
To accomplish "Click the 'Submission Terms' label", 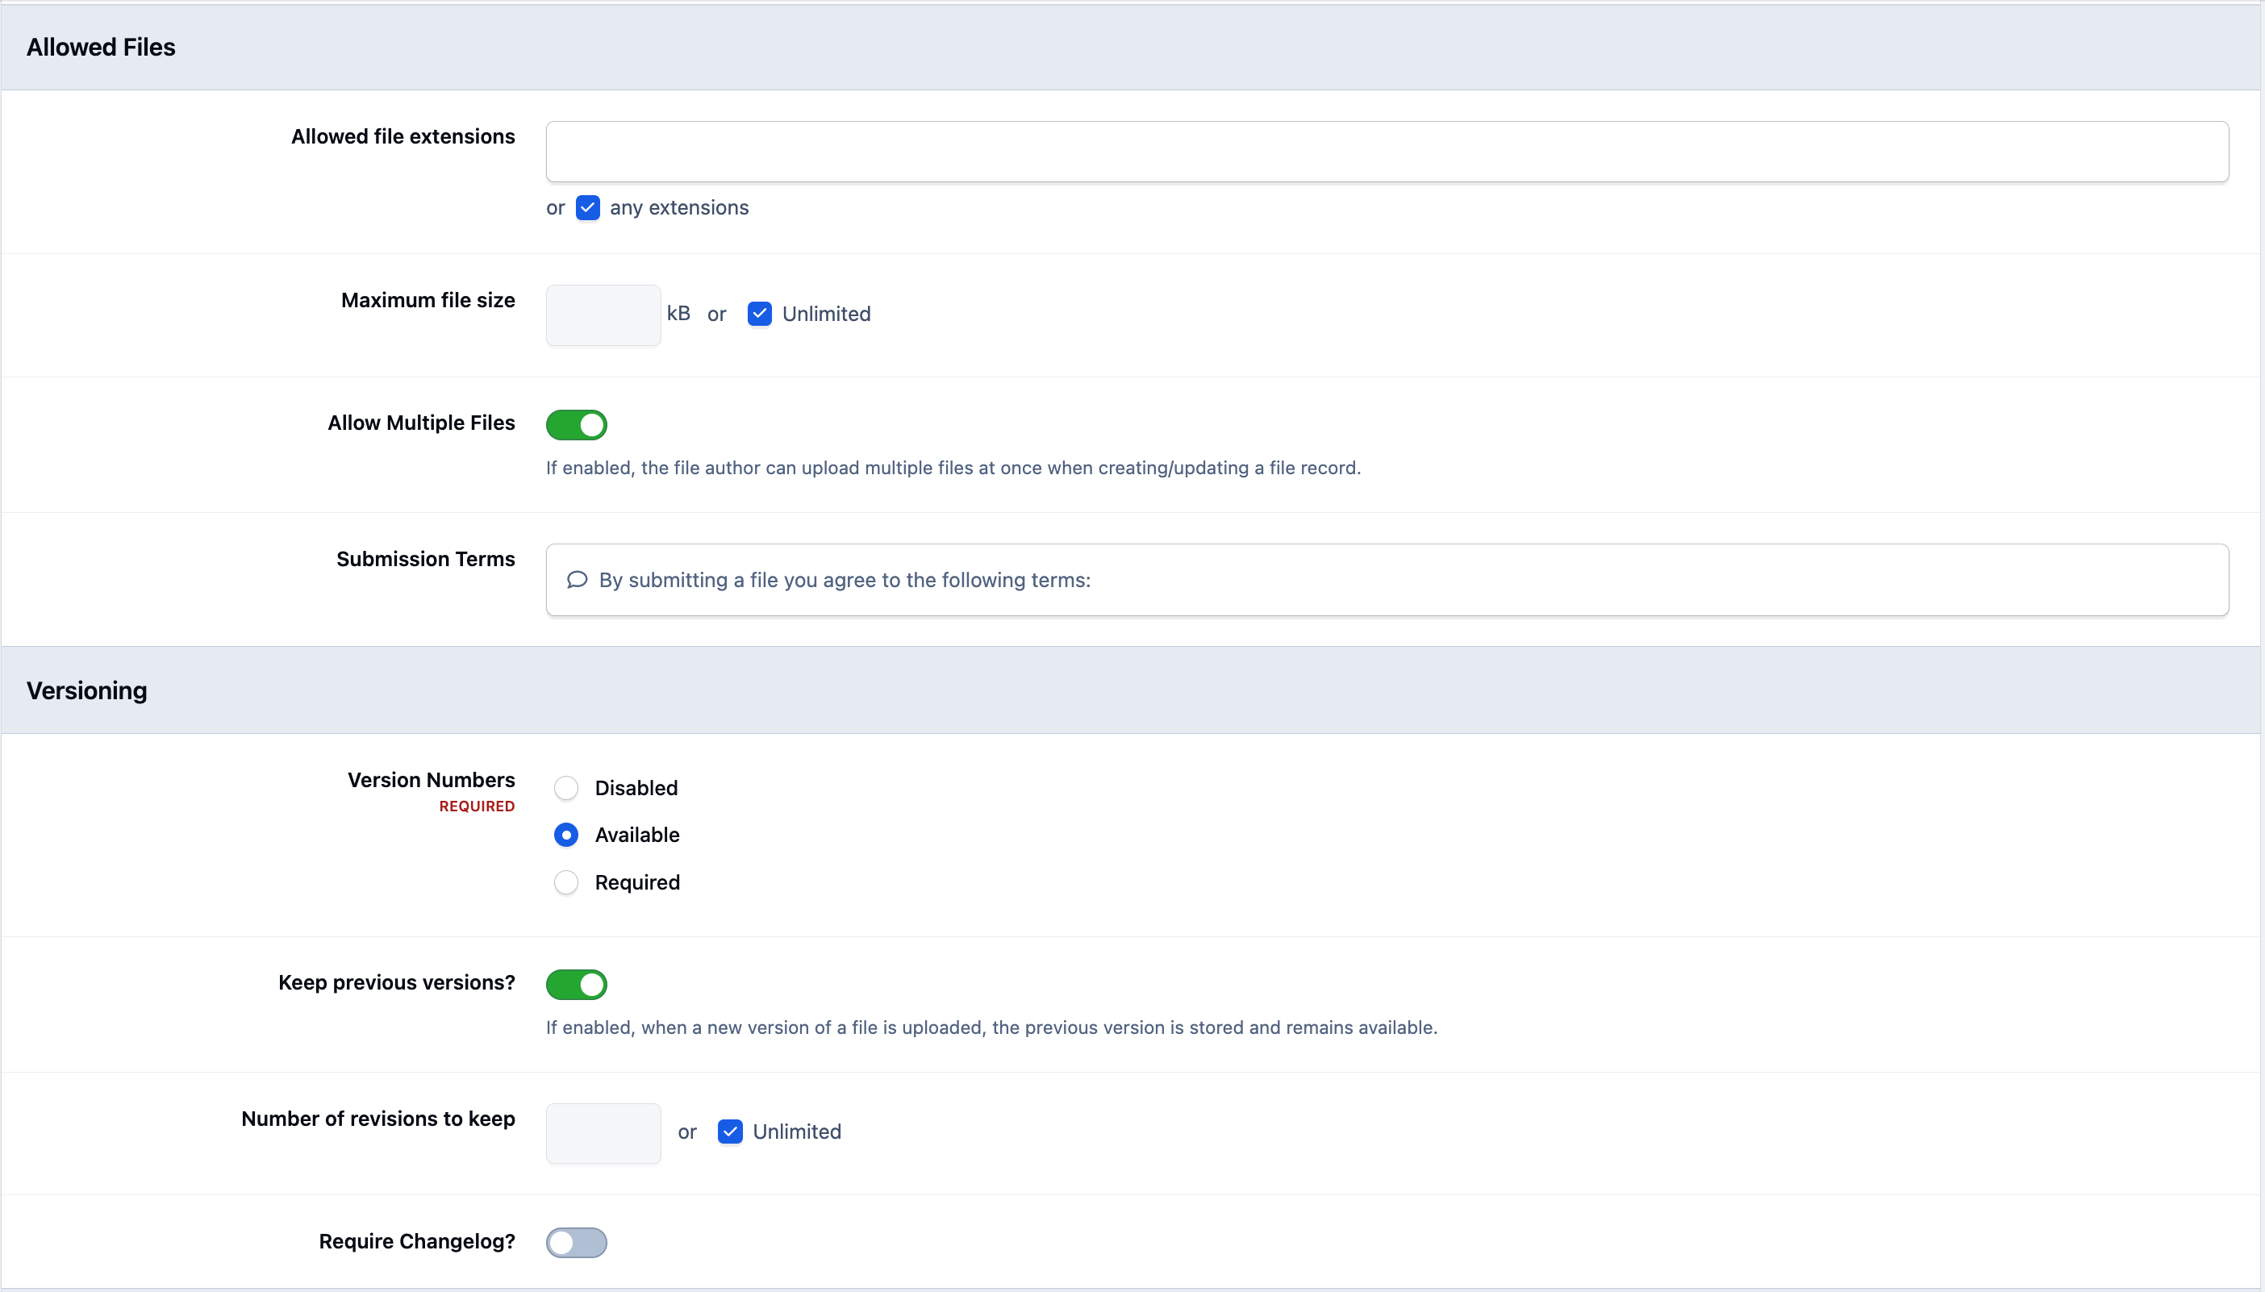I will tap(426, 559).
